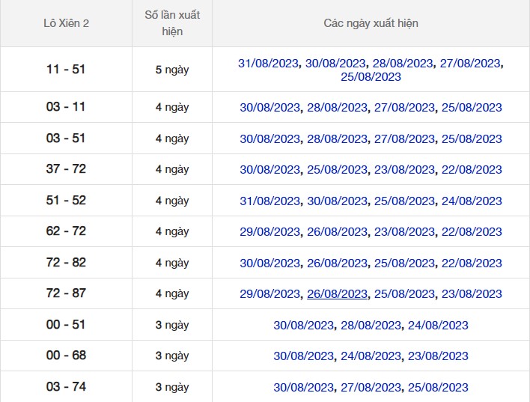Open 27/08/2023 link in row 03 - 74

(x=371, y=388)
